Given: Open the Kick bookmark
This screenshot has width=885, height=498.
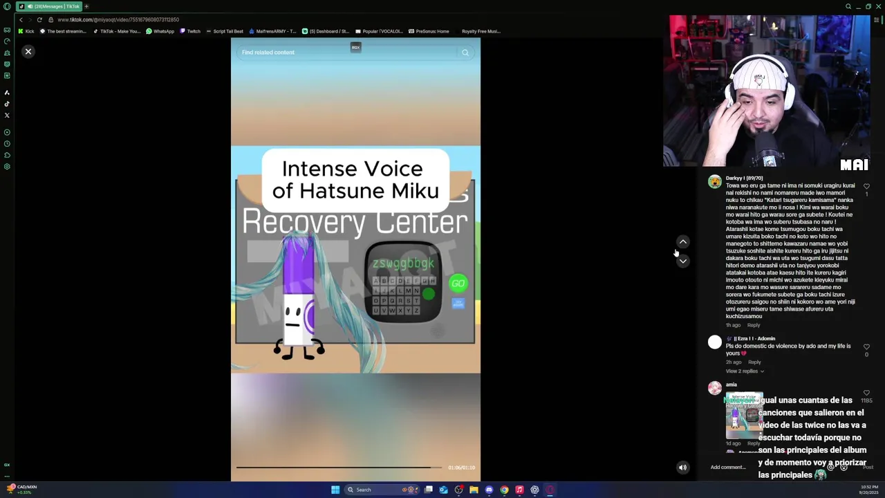Looking at the screenshot, I should [x=26, y=31].
